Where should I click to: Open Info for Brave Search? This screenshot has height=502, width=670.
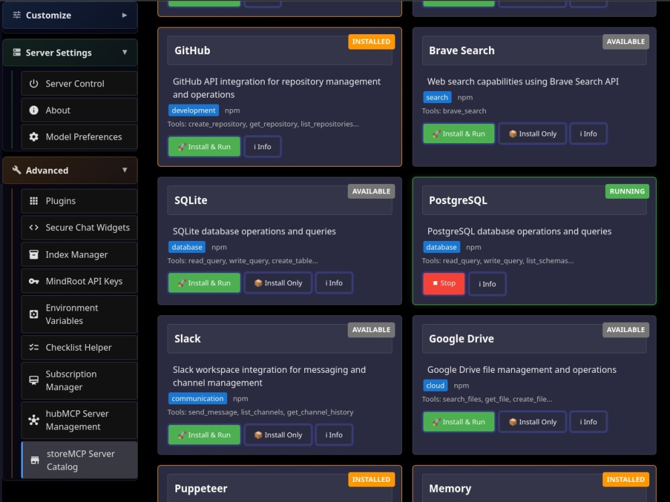pos(588,134)
